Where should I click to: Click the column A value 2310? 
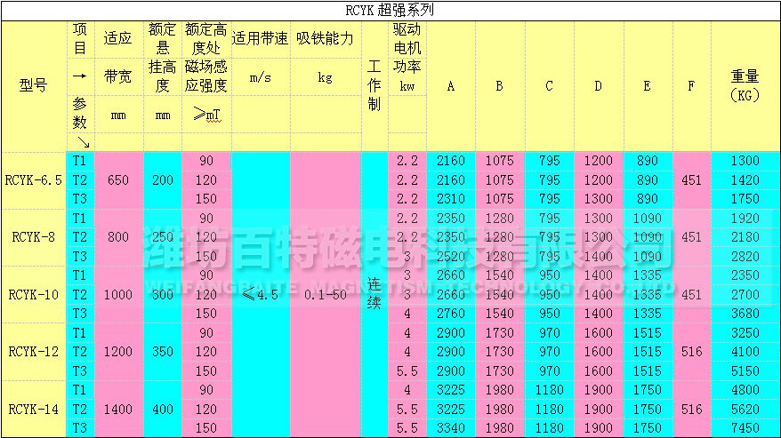click(451, 198)
